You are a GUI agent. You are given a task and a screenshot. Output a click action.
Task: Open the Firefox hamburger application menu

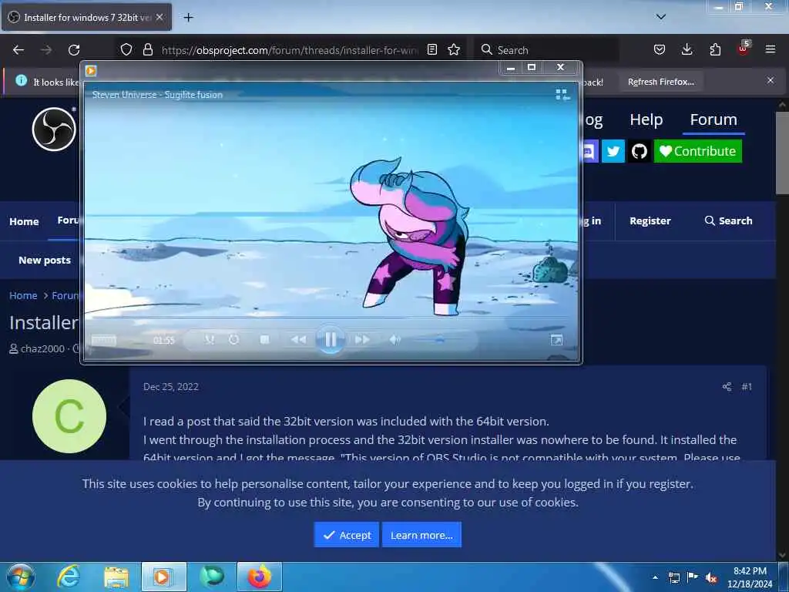coord(771,49)
